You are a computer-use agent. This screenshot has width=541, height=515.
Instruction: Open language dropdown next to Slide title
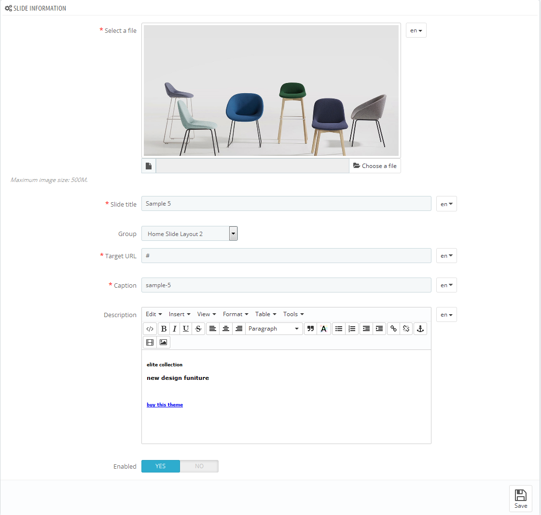pyautogui.click(x=446, y=204)
